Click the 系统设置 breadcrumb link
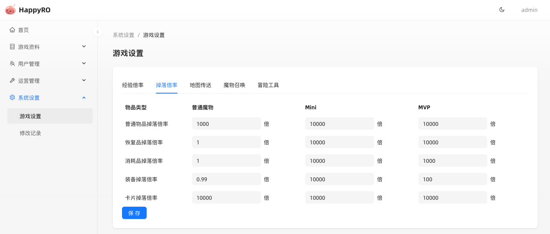The image size is (550, 234). click(124, 35)
